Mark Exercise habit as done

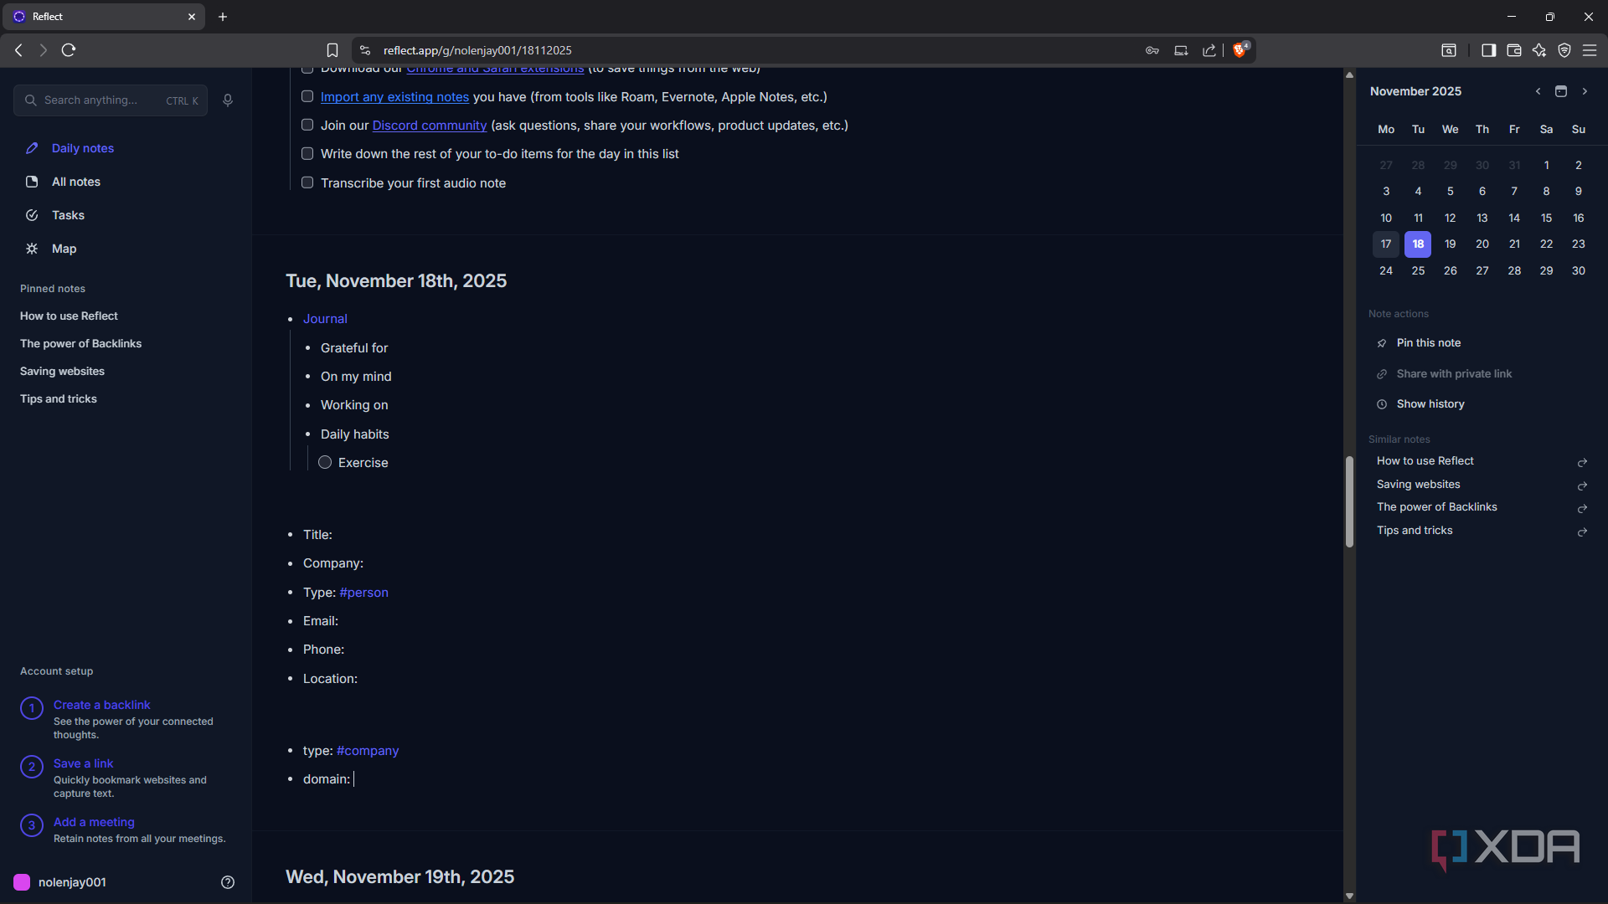pyautogui.click(x=325, y=462)
